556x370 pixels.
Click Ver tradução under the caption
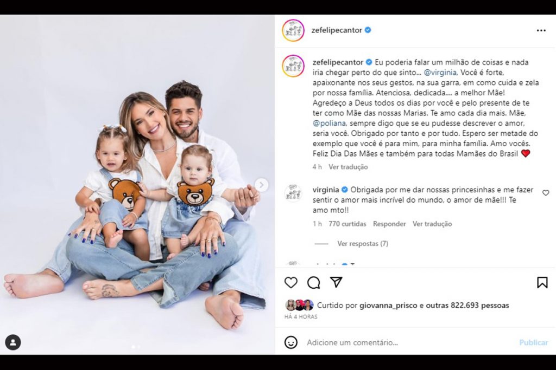(x=348, y=167)
